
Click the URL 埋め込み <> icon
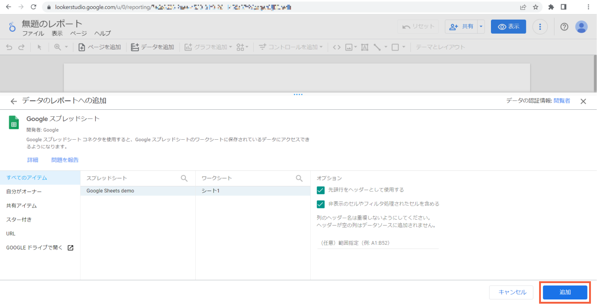coord(336,47)
